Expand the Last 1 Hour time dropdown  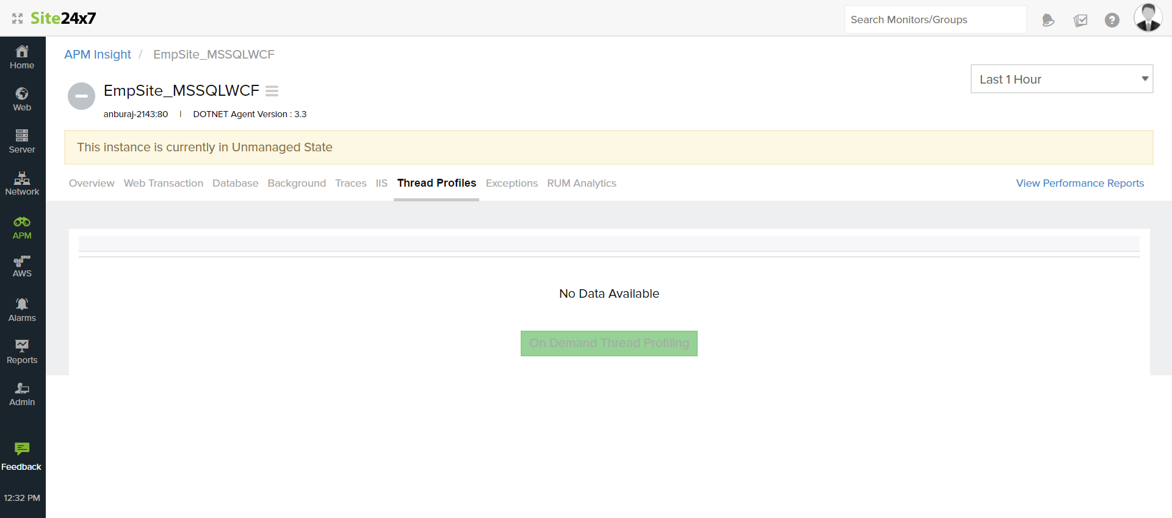[1061, 79]
